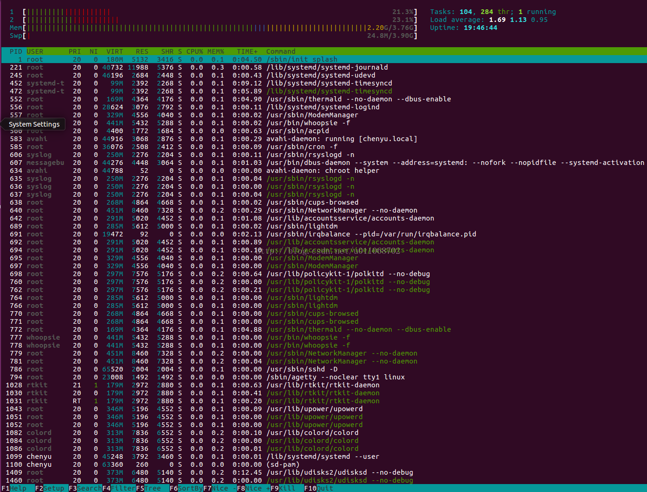The width and height of the screenshot is (647, 492).
Task: Select the systemd-journald process row
Action: 323,67
